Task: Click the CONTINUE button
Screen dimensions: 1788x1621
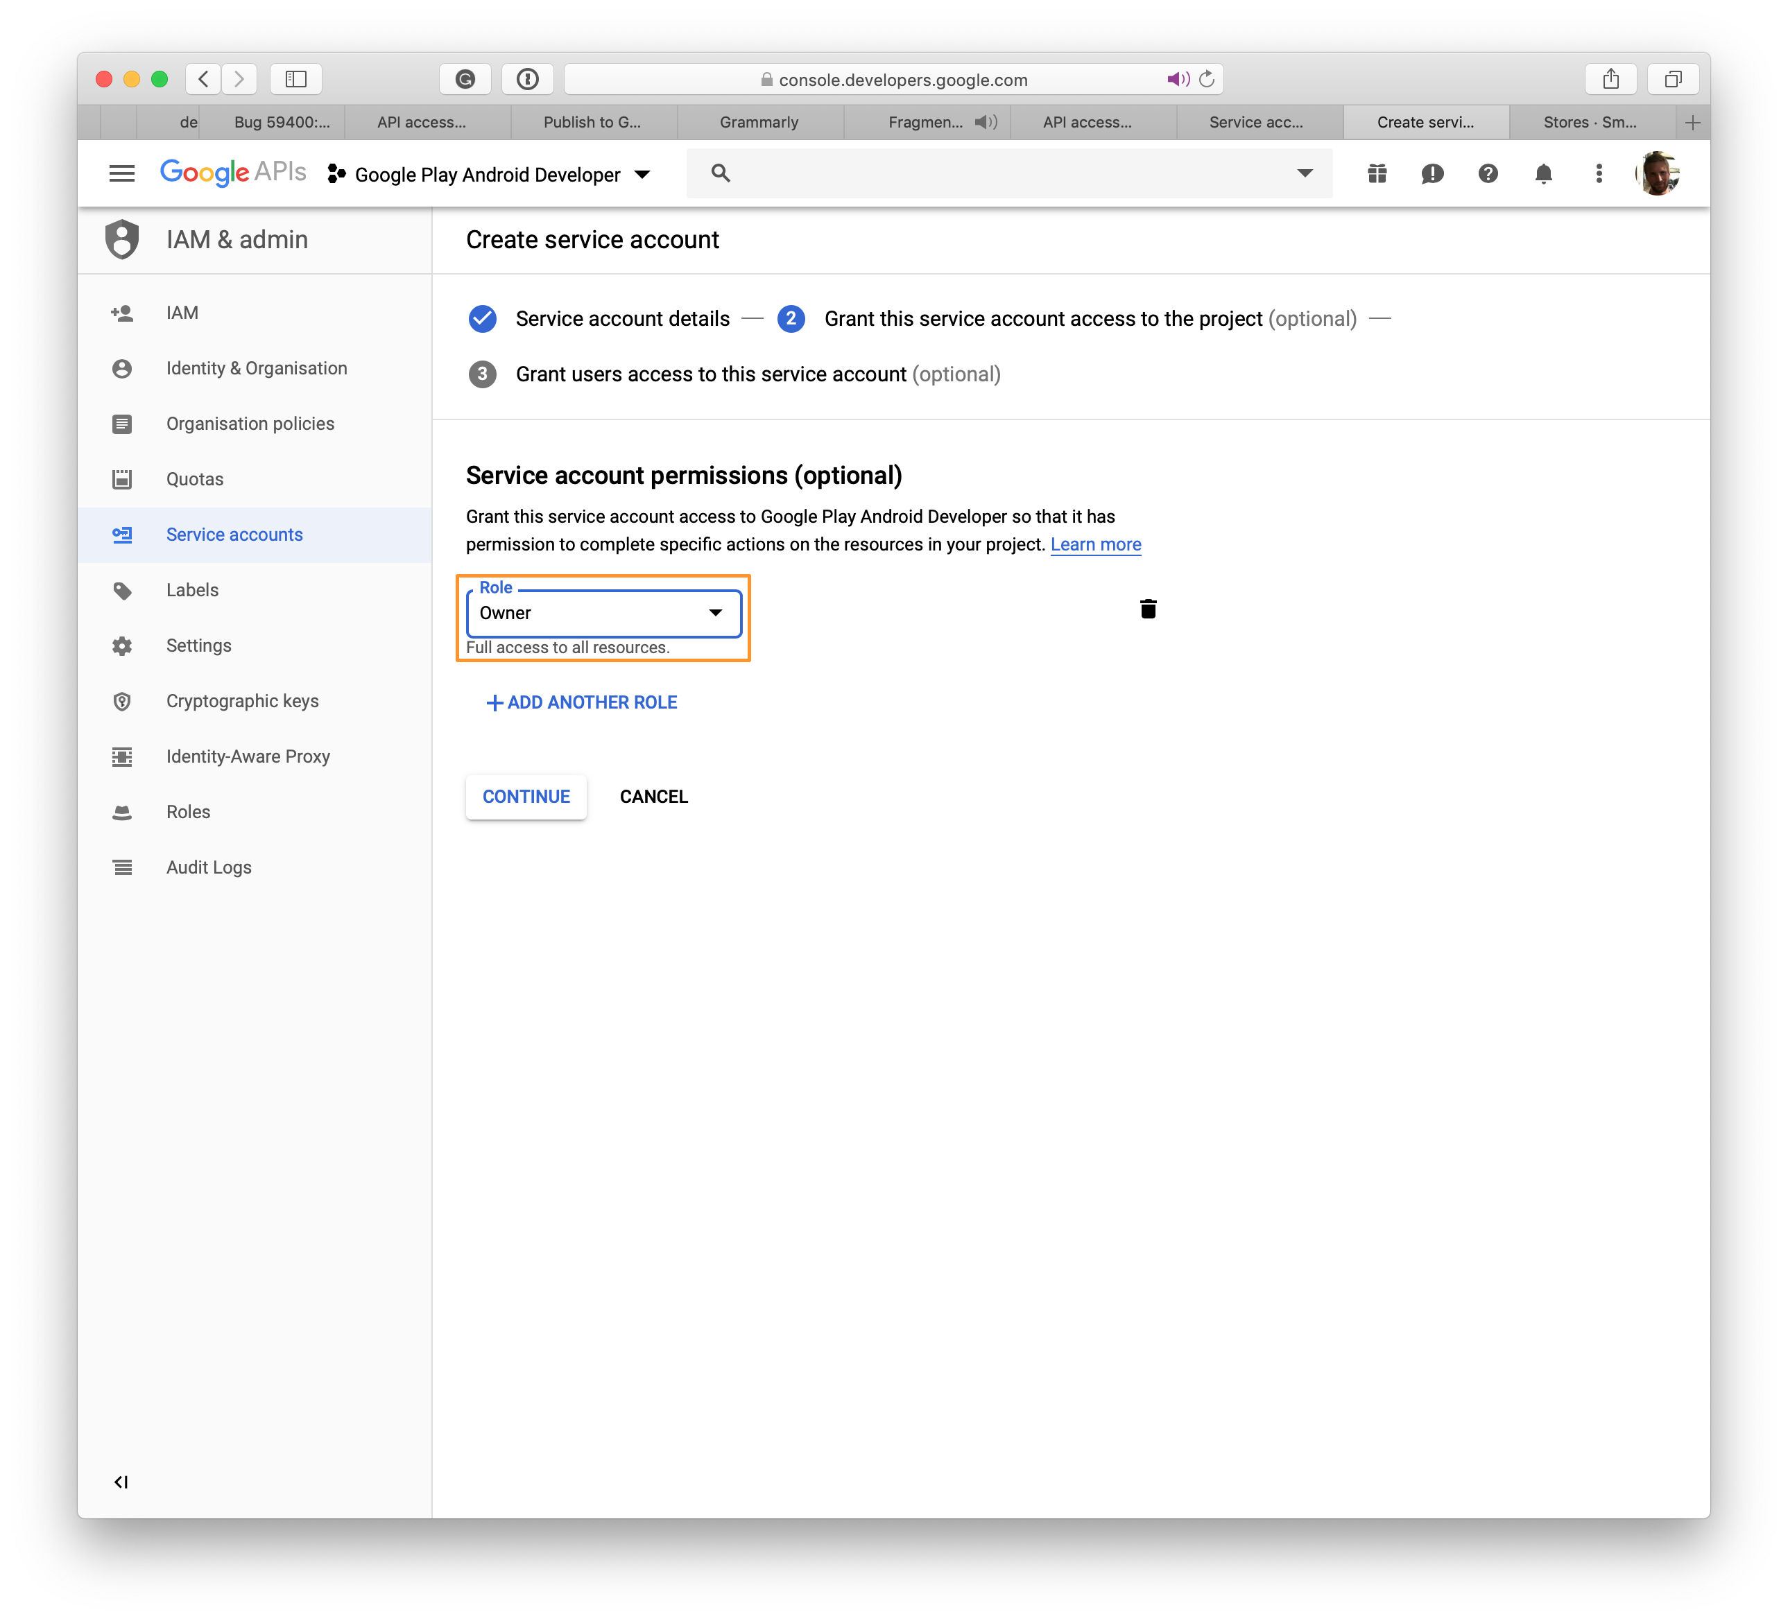Action: tap(526, 796)
